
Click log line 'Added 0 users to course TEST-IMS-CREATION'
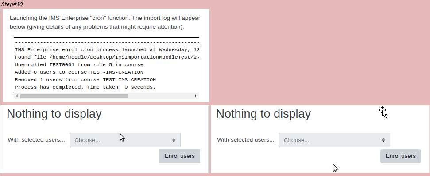click(79, 72)
